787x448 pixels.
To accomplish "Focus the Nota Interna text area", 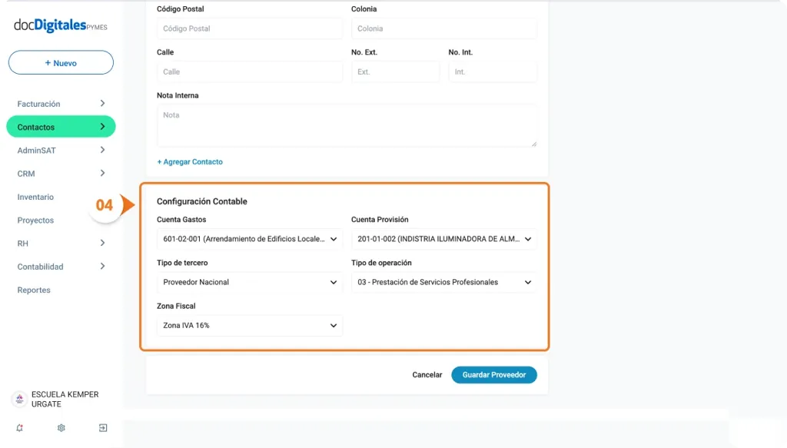I will [347, 125].
